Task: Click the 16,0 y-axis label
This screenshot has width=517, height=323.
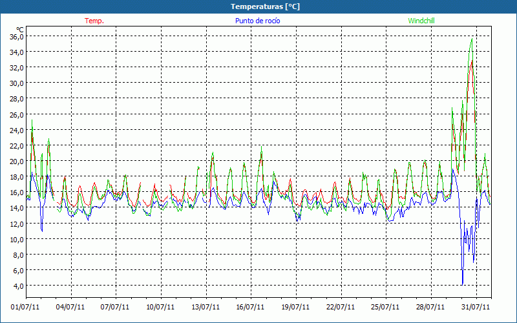Action: click(x=16, y=192)
